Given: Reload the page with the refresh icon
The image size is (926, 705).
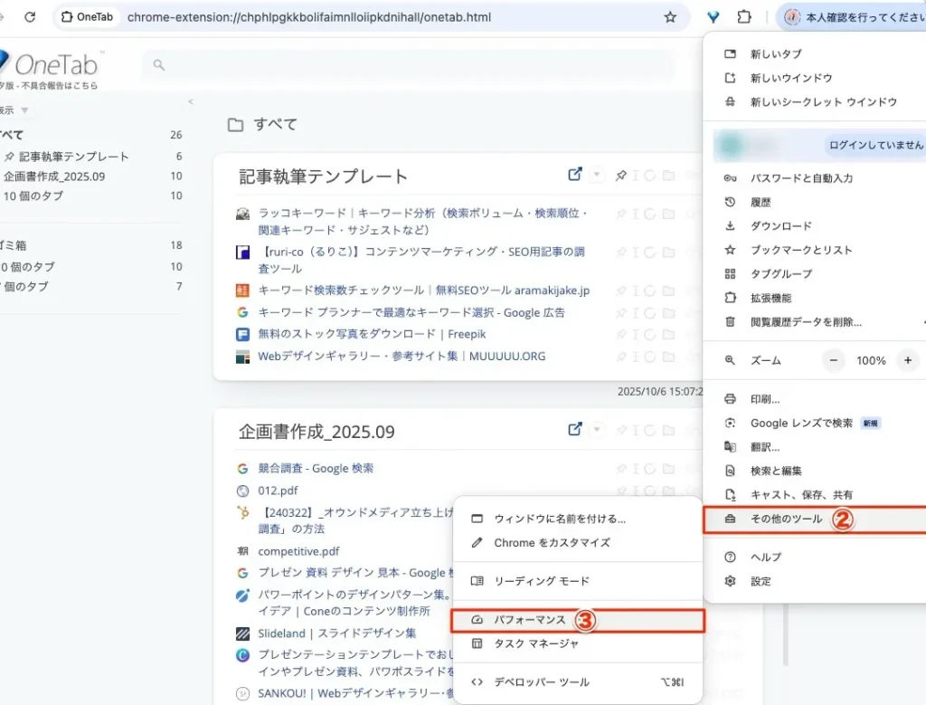Looking at the screenshot, I should tap(30, 17).
